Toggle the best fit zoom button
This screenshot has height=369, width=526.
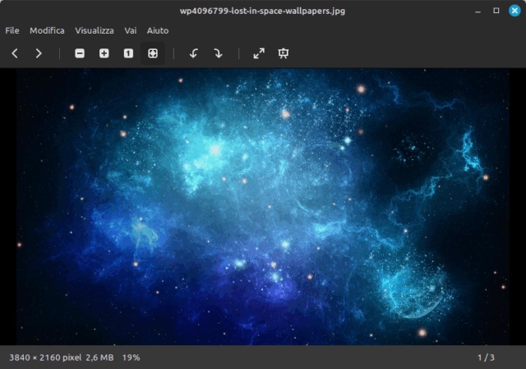(153, 53)
